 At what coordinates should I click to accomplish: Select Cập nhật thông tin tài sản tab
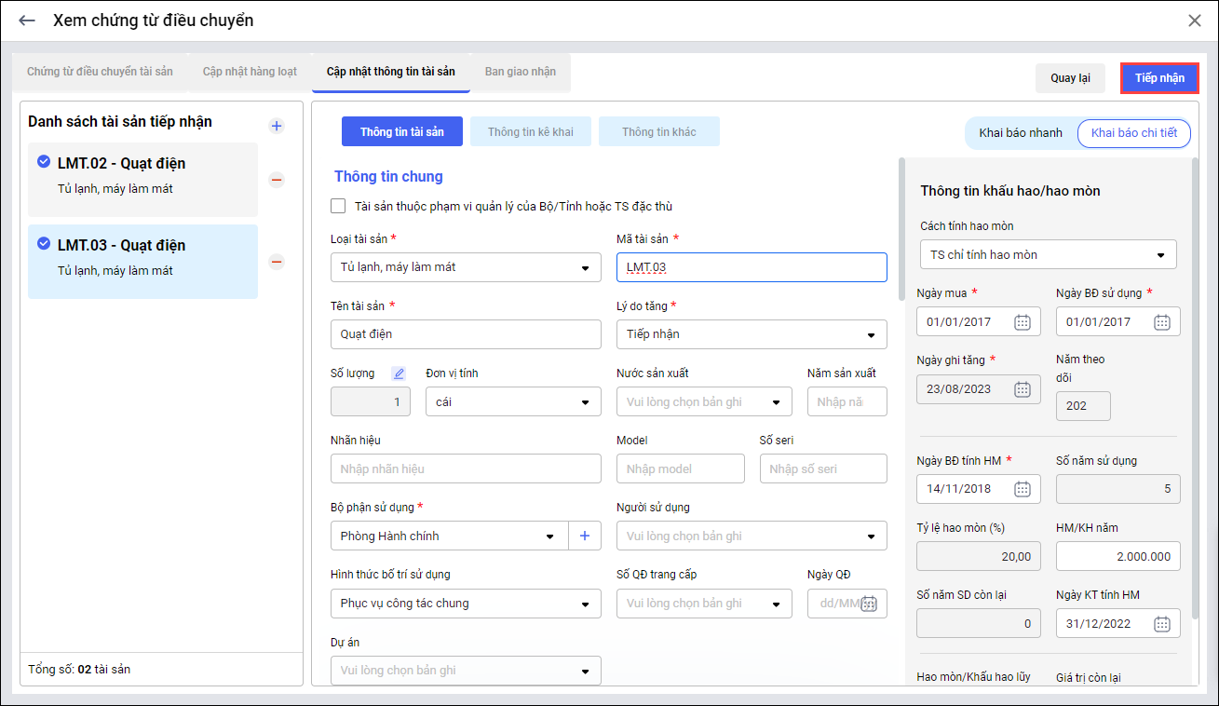coord(391,72)
